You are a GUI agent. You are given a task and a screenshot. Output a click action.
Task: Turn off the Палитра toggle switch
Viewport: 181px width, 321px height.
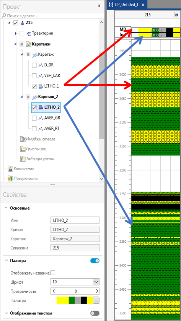tap(95, 261)
